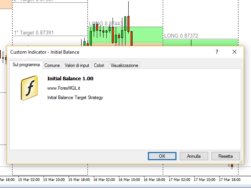Screen dimensions: 251x188
Task: Click the 16 Mar 10:00 time label
Action: pos(129,180)
